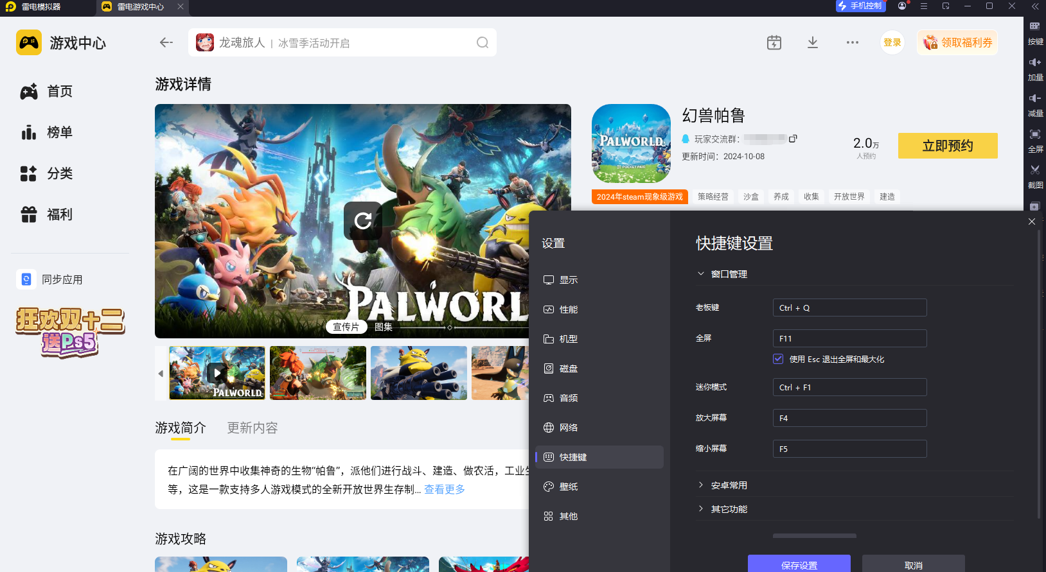Expand the 安卓常用 section
Image resolution: width=1046 pixels, height=572 pixels.
[x=701, y=485]
